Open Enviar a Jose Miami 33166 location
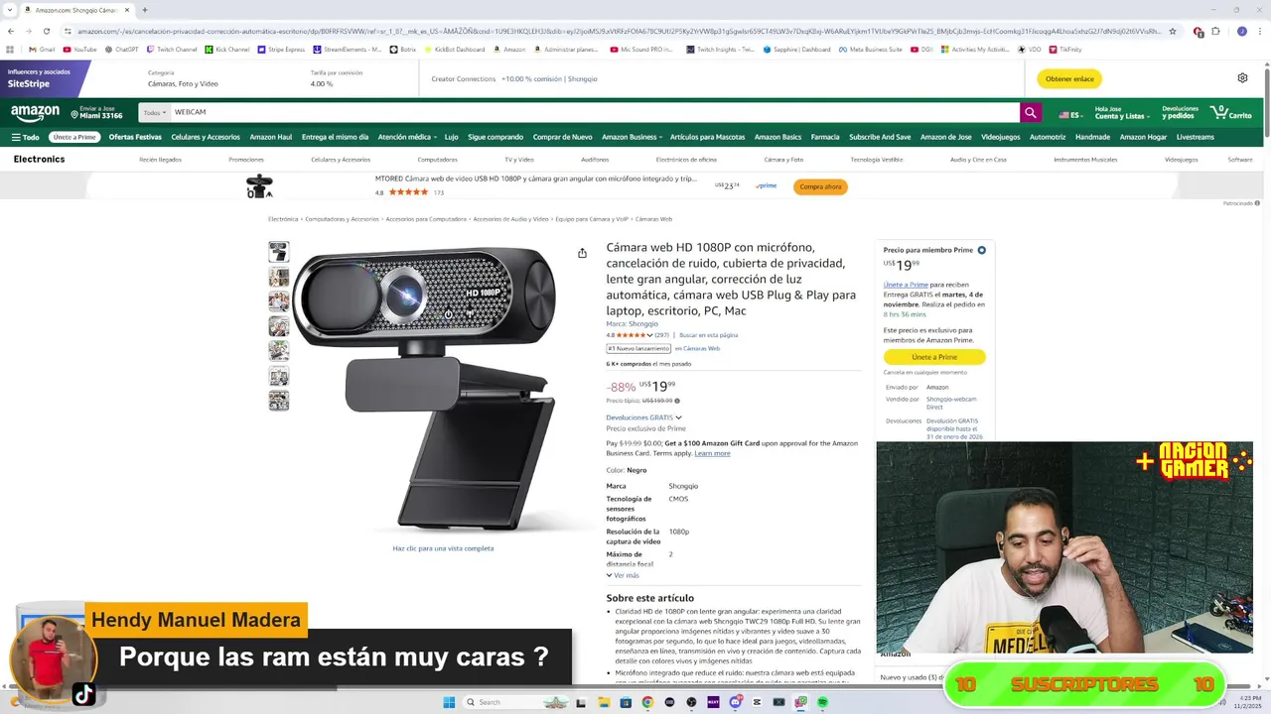 coord(95,113)
